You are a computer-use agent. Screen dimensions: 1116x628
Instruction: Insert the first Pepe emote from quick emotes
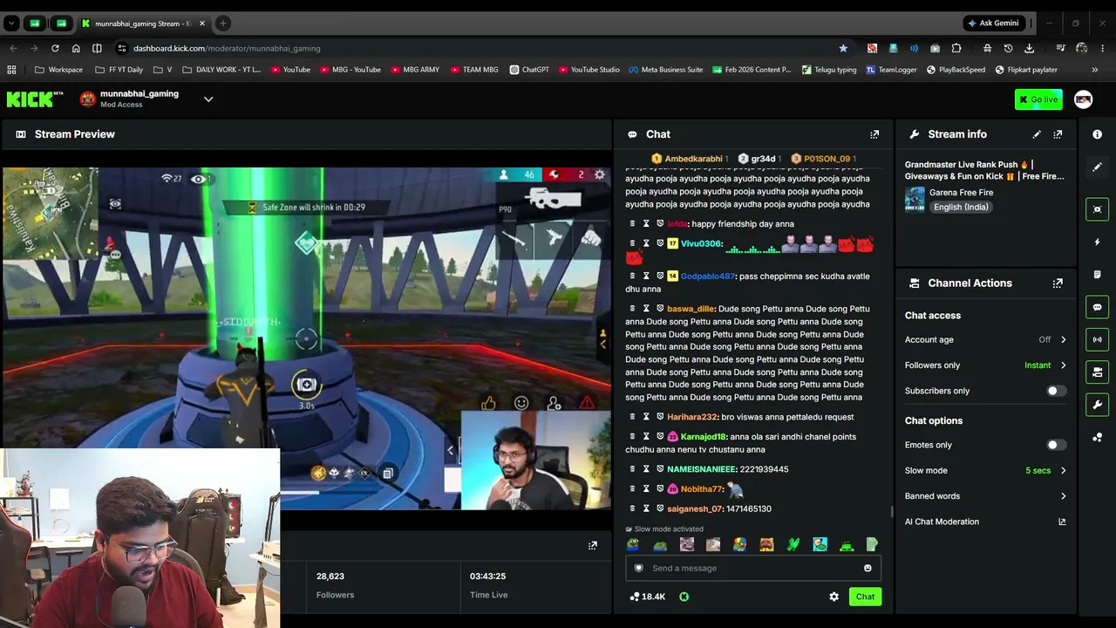pyautogui.click(x=633, y=545)
